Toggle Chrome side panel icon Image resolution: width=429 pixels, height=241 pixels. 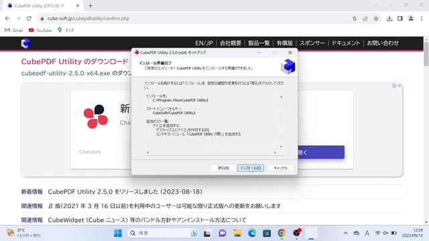pyautogui.click(x=400, y=19)
